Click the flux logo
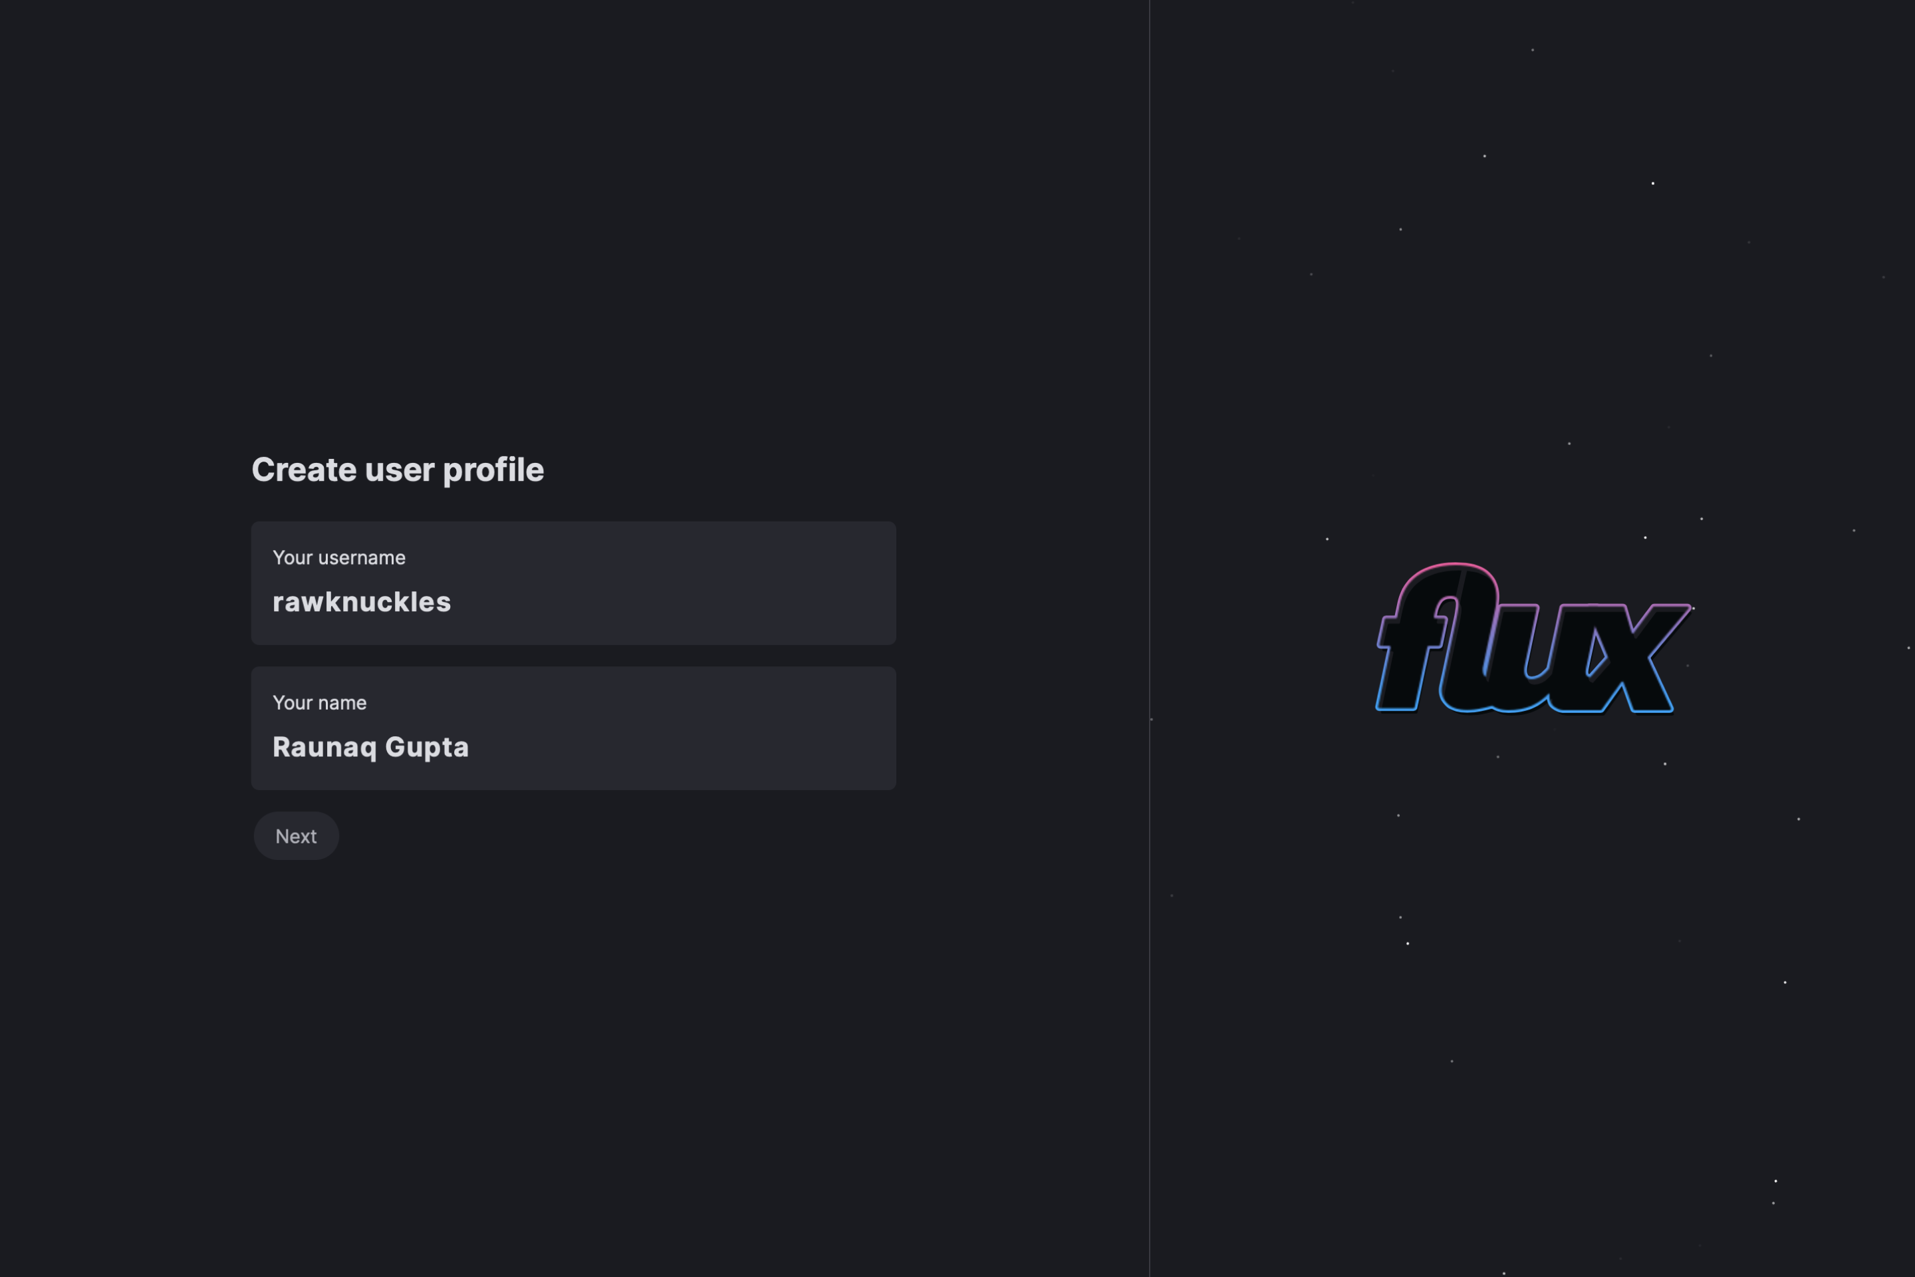The width and height of the screenshot is (1915, 1277). point(1533,638)
